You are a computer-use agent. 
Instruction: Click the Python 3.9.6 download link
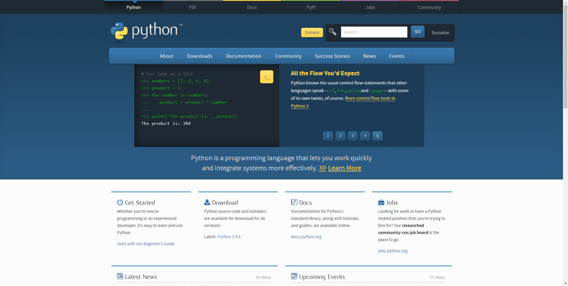point(229,237)
